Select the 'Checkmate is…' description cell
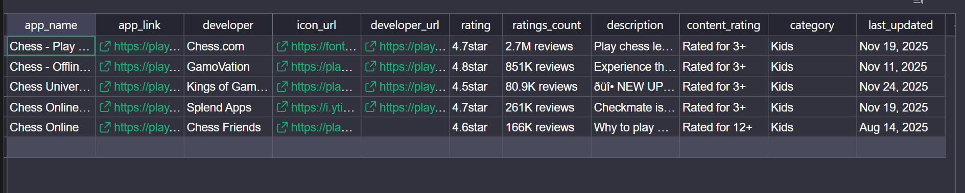 (635, 107)
